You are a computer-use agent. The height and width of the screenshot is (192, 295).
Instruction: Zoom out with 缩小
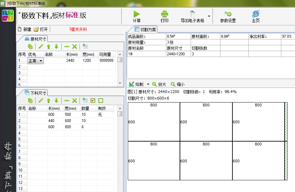[x=178, y=84]
